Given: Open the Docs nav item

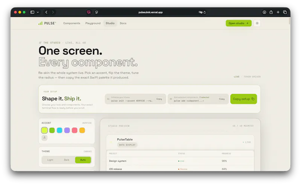Looking at the screenshot, I should pos(123,23).
